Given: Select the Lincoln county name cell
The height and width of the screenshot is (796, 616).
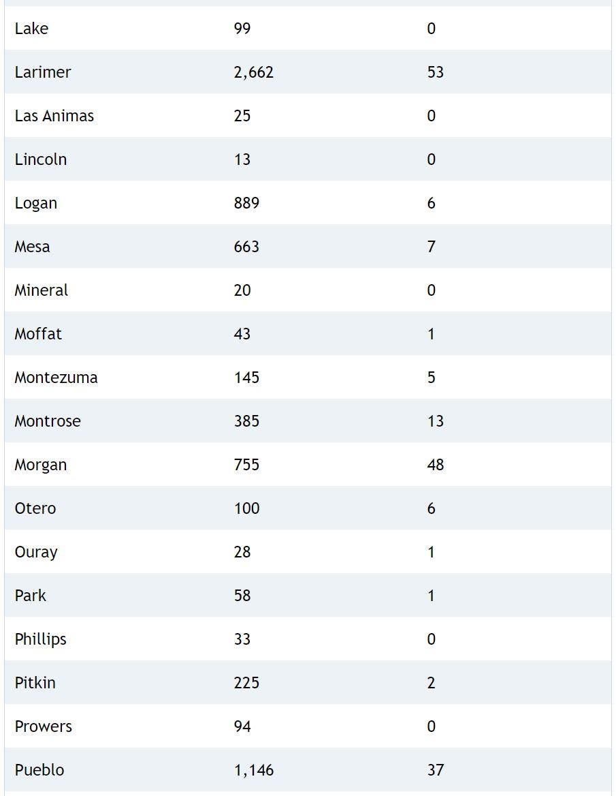Looking at the screenshot, I should coord(41,159).
